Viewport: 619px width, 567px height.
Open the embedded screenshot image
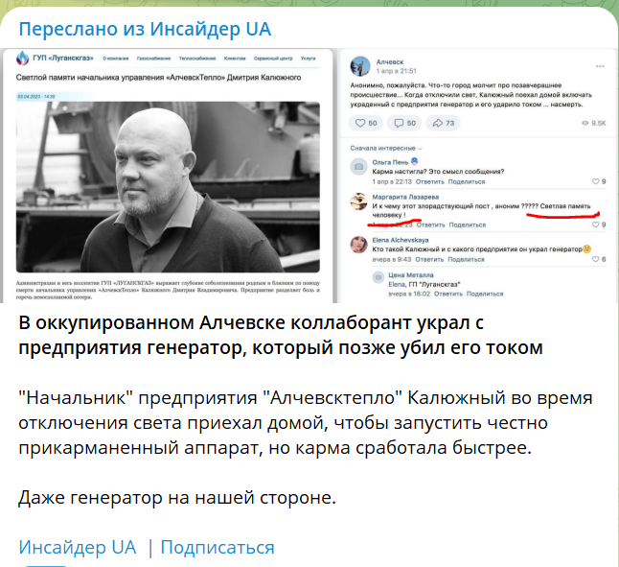click(x=309, y=176)
